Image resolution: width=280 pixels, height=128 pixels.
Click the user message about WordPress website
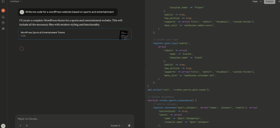69,12
